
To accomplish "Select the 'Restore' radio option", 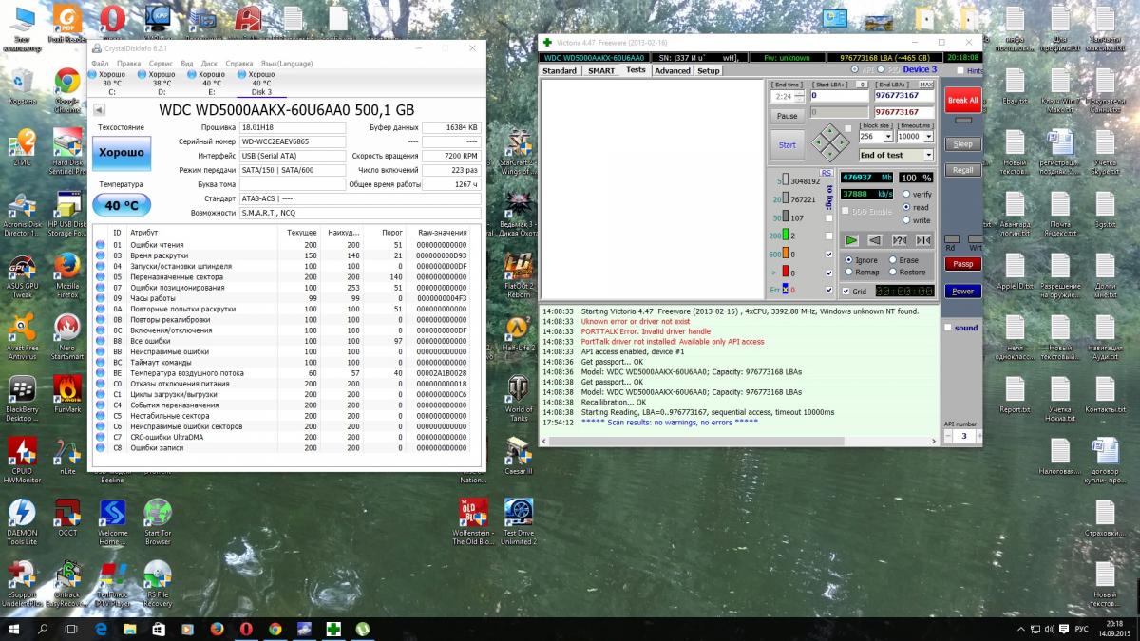I will point(892,273).
